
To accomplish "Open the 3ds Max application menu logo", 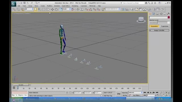I will (14, 4).
